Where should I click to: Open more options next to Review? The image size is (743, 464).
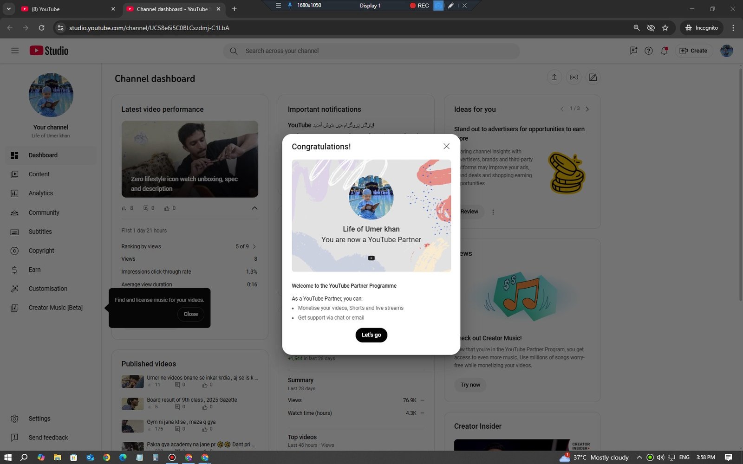point(493,212)
